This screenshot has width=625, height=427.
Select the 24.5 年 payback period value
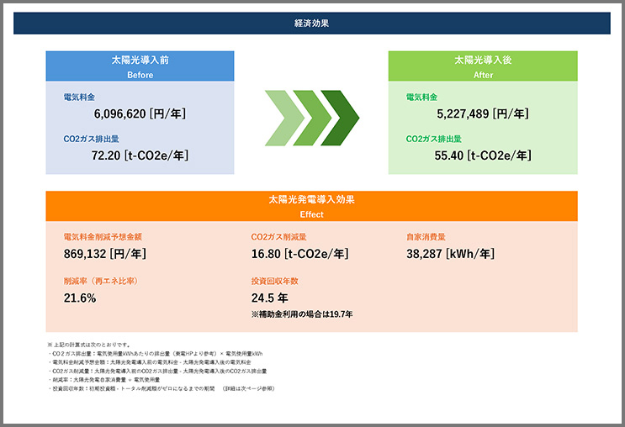point(269,298)
